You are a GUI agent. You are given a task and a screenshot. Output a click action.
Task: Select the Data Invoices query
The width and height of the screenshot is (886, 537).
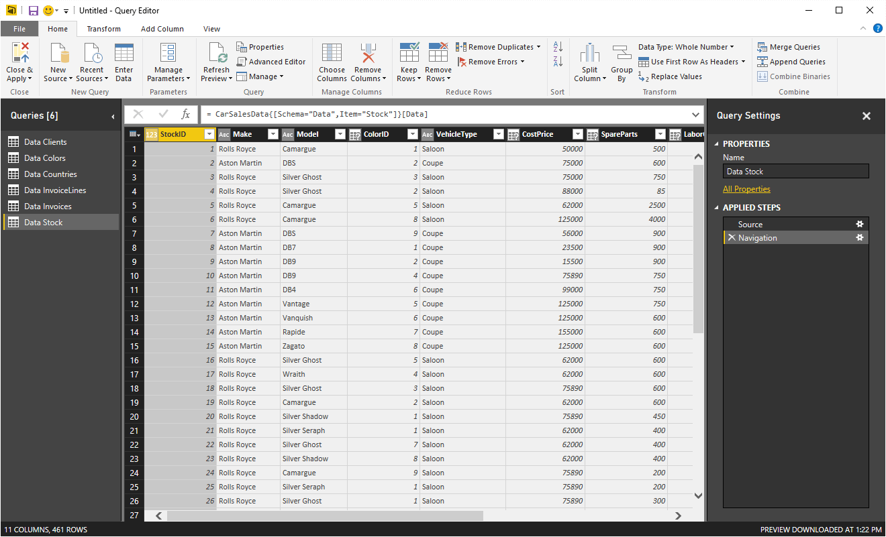(48, 206)
